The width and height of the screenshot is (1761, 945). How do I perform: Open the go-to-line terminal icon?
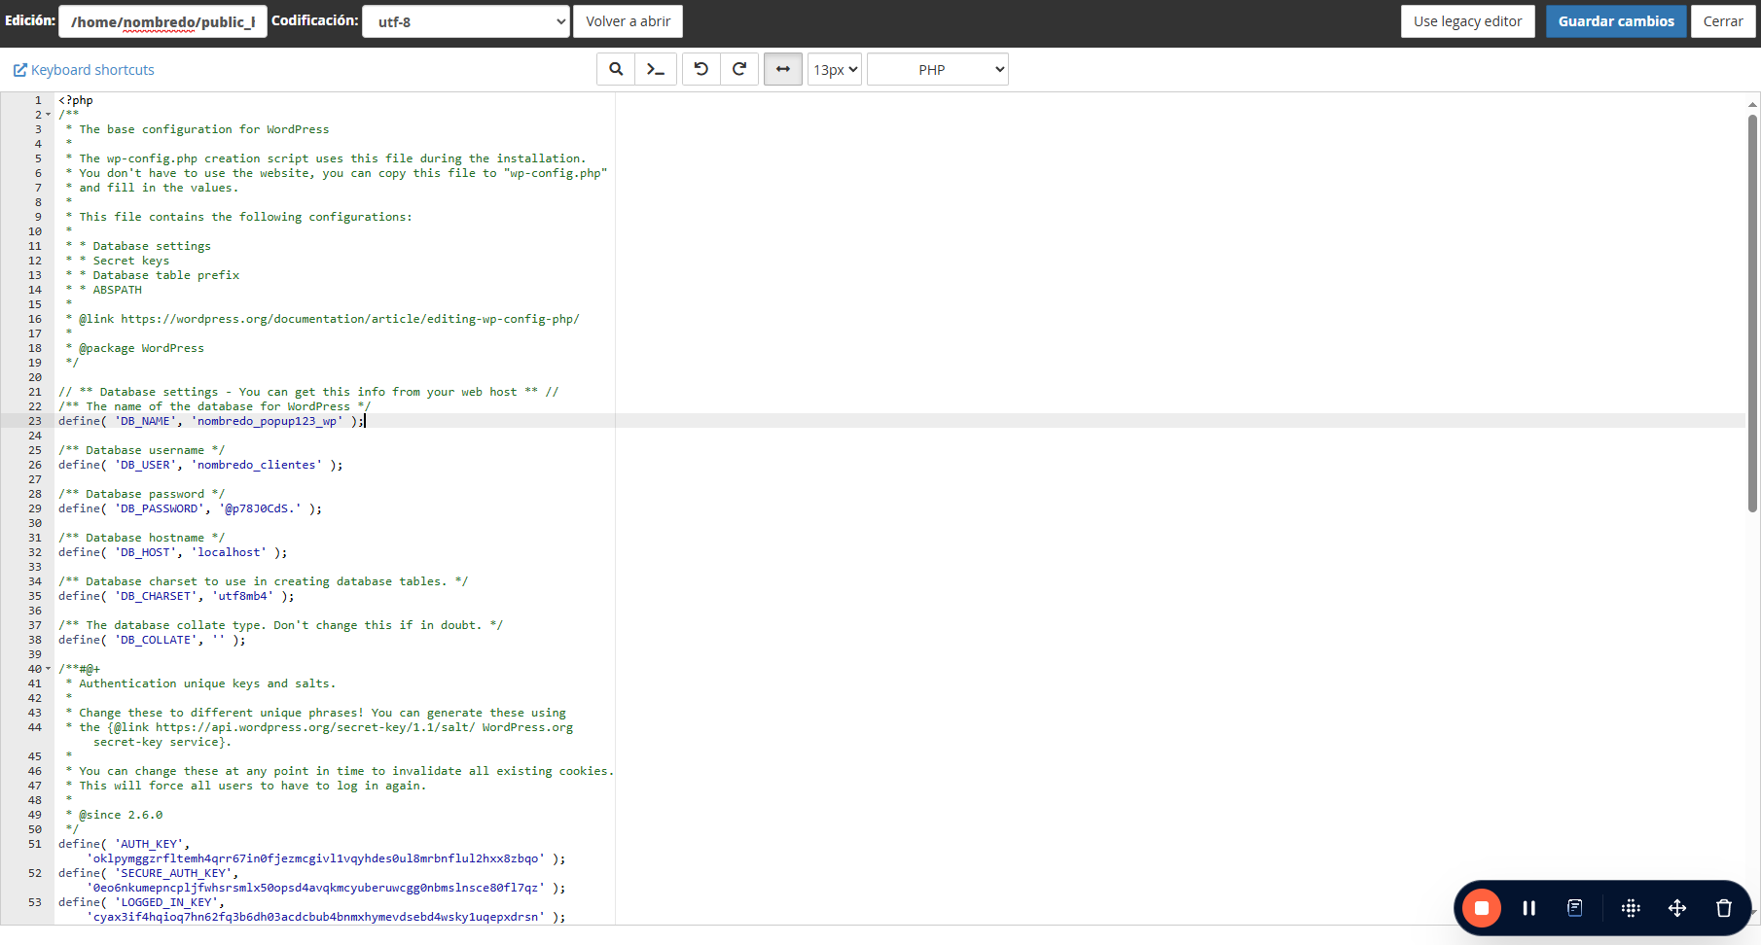[656, 69]
